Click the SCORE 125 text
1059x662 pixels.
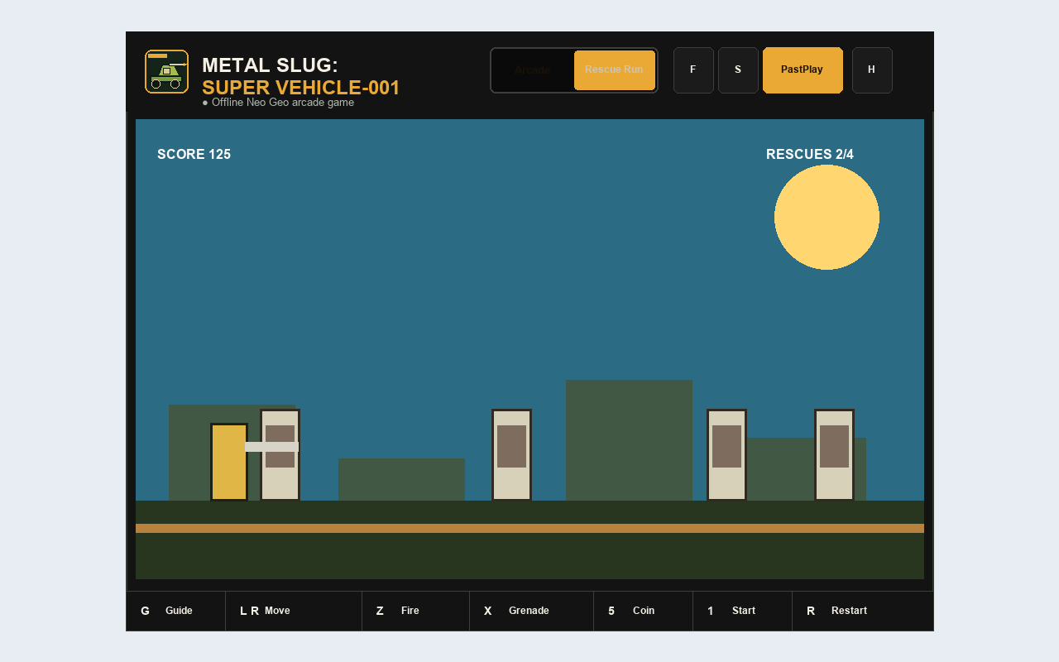pyautogui.click(x=194, y=155)
